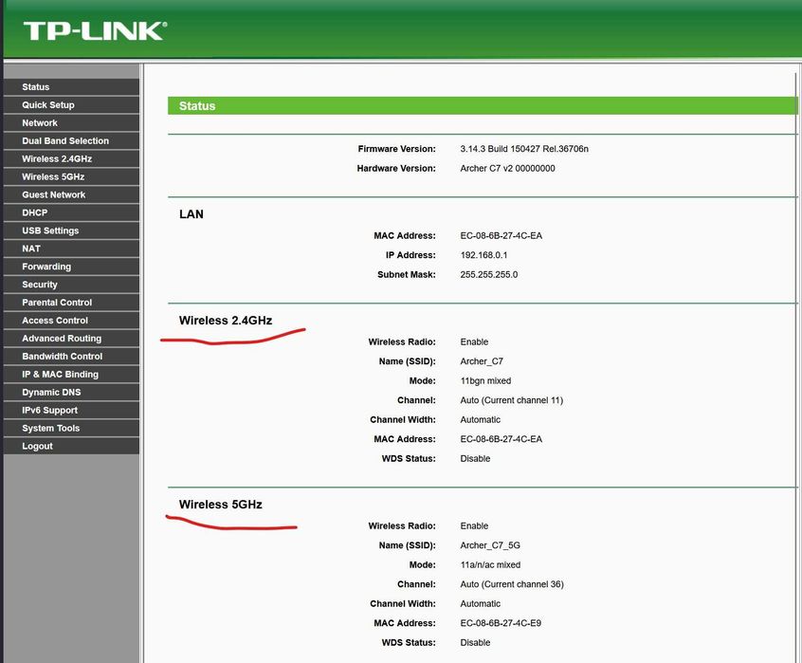Select mode value 11bgn mixed
The height and width of the screenshot is (663, 802).
[x=485, y=381]
